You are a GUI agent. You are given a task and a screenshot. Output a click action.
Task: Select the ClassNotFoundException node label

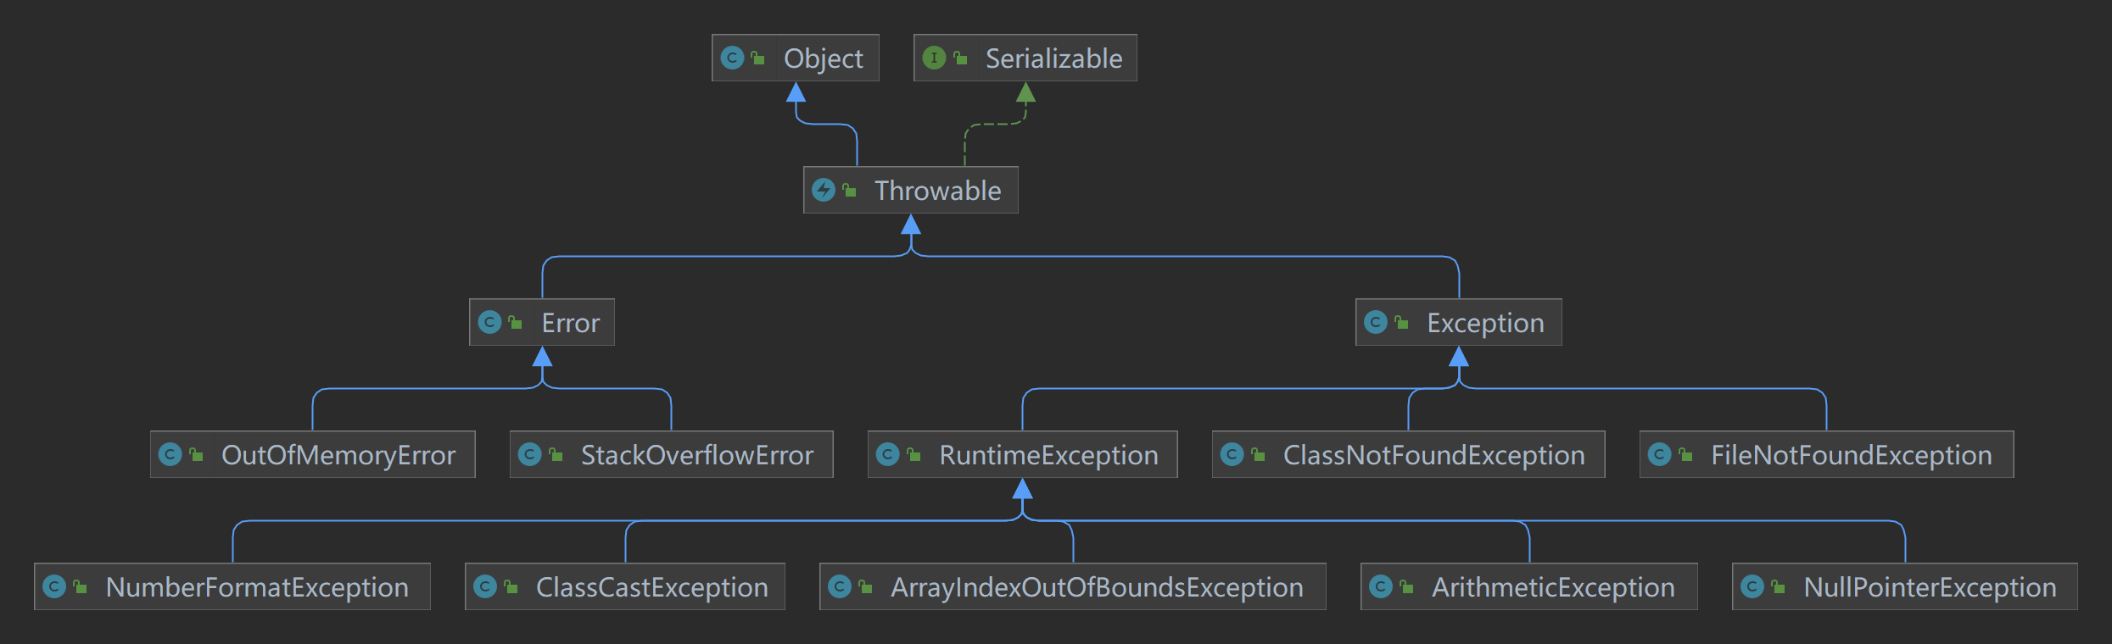point(1433,455)
